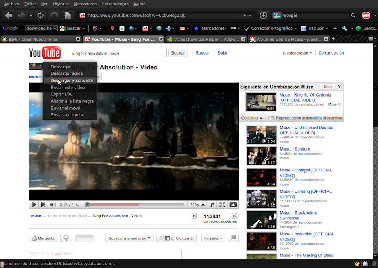Click the expand size icon in player

coord(212,205)
